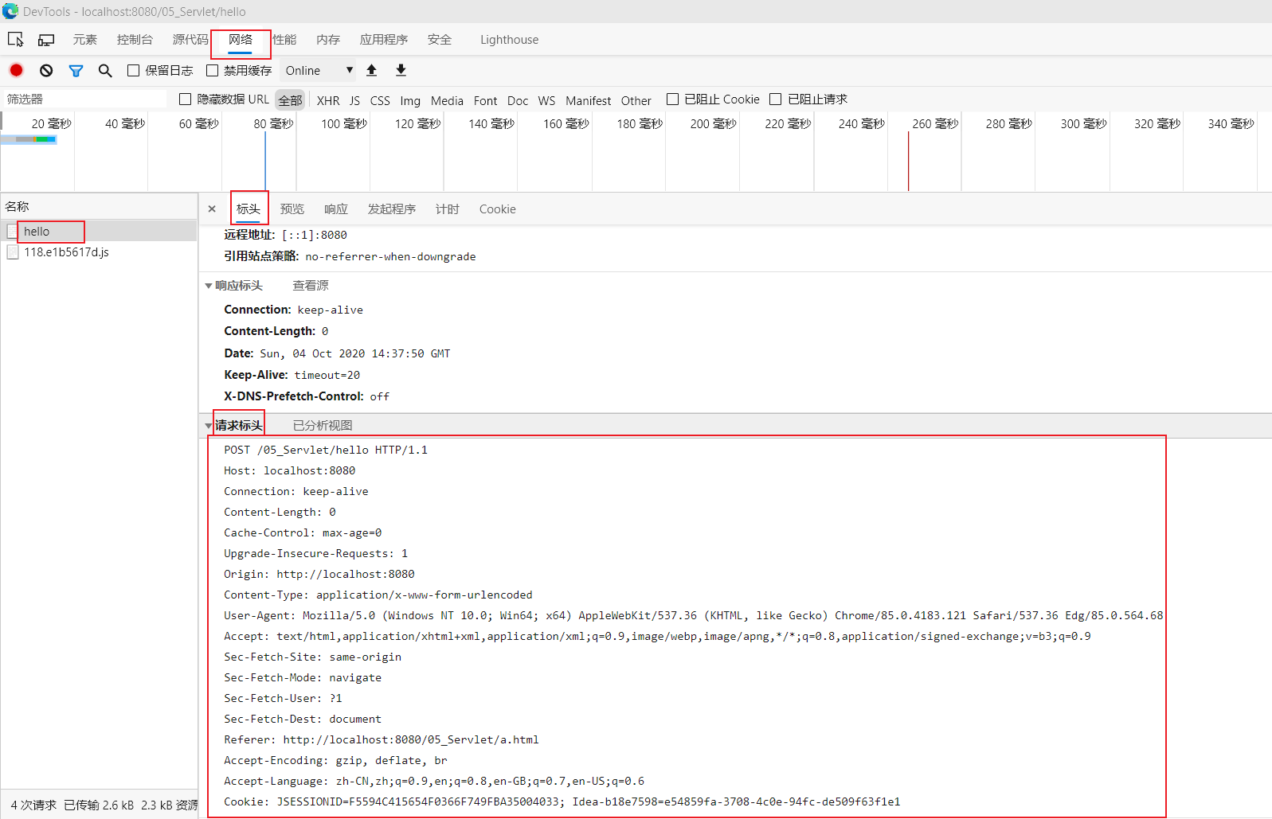Select the 发起程序 details tab
Screen dimensions: 1272x819
click(392, 209)
